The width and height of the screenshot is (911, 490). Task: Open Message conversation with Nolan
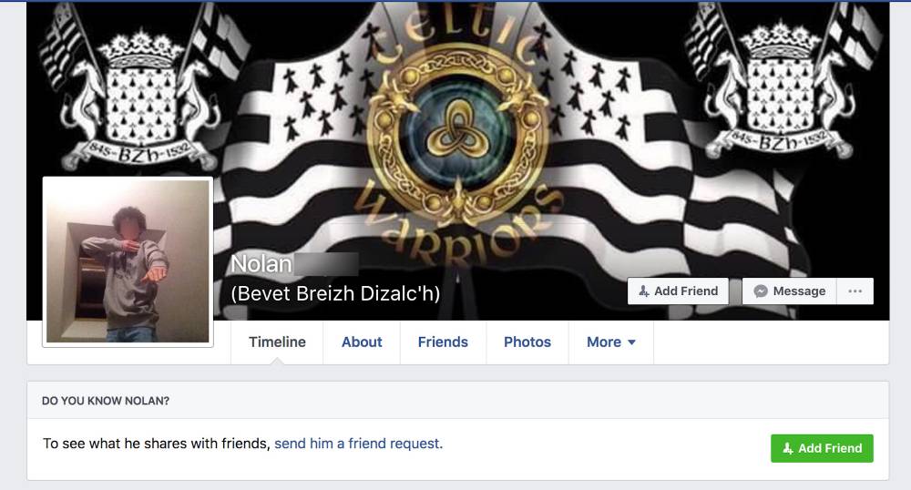[790, 291]
